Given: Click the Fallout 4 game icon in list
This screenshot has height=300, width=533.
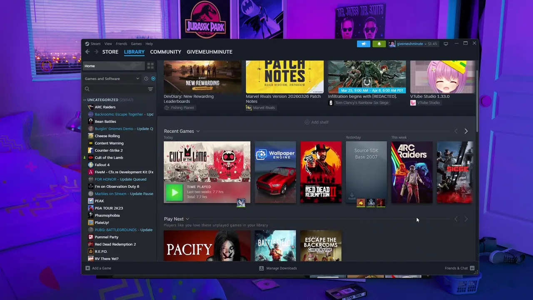Looking at the screenshot, I should (91, 165).
